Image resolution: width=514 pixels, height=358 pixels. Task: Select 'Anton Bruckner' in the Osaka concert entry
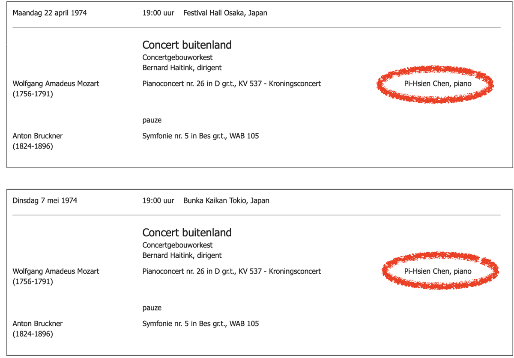coord(38,136)
